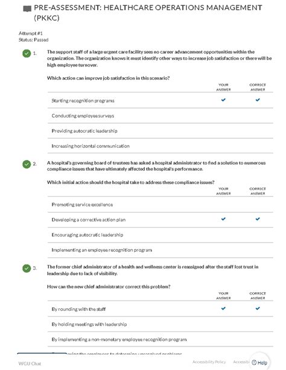Click the Pre-Assessment Healthcare Operations Management title

[x=148, y=13]
